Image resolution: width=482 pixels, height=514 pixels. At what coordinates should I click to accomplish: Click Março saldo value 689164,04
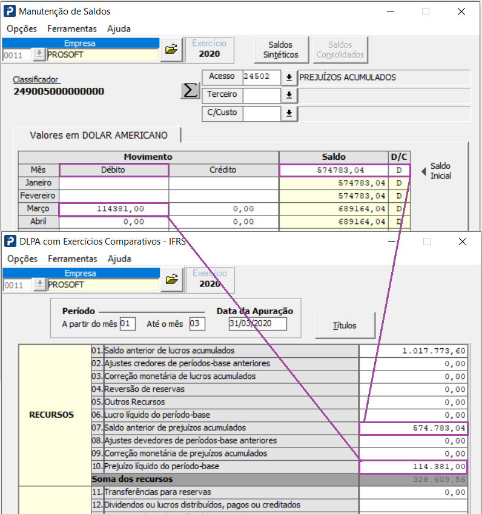pyautogui.click(x=334, y=209)
